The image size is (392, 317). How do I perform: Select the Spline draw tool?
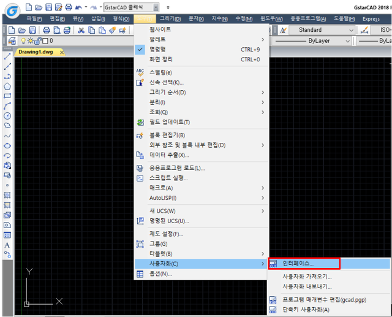point(7,136)
